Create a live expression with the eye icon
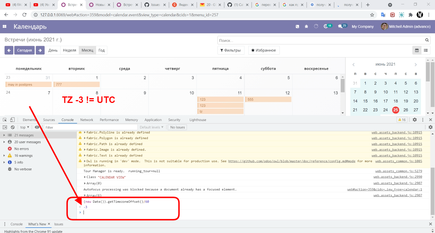This screenshot has height=233, width=435. pos(37,127)
